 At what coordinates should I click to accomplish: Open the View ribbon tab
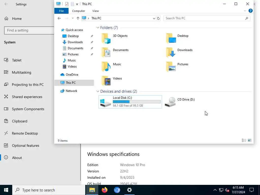[95, 11]
